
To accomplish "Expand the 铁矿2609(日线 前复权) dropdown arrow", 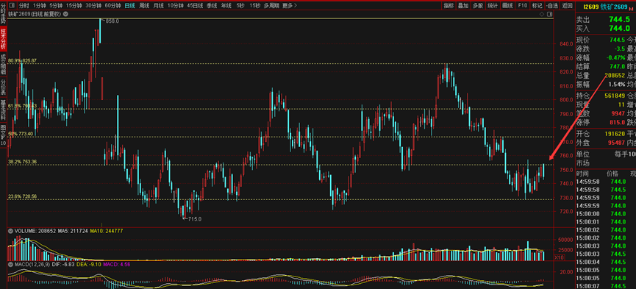I will (65, 14).
